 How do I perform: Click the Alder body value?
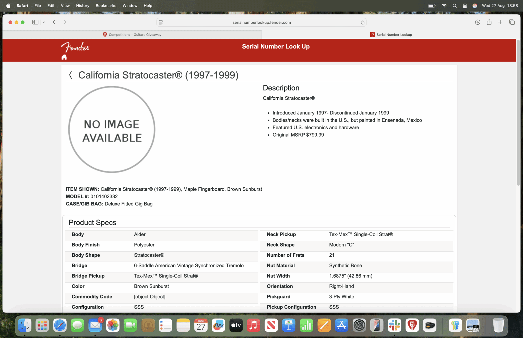(140, 234)
